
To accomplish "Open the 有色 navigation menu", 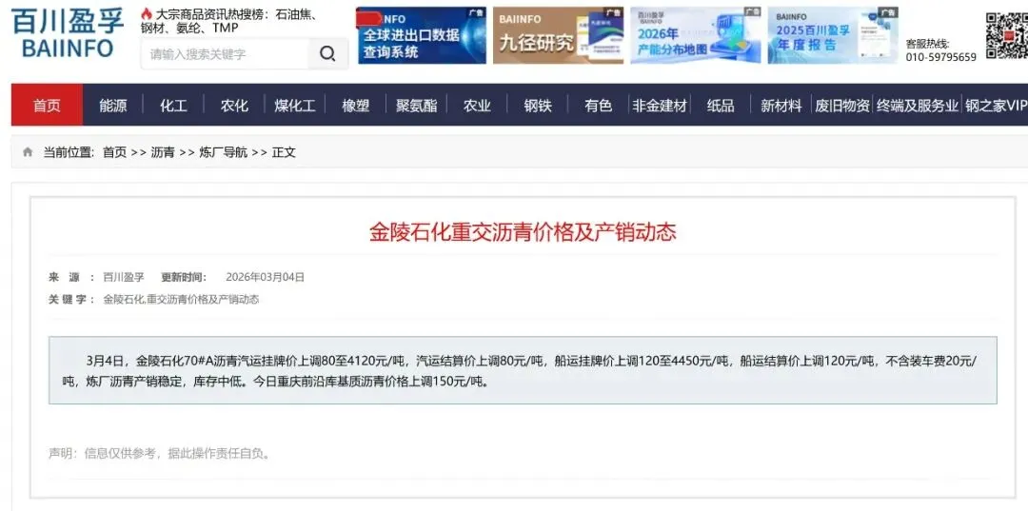I will click(x=599, y=106).
